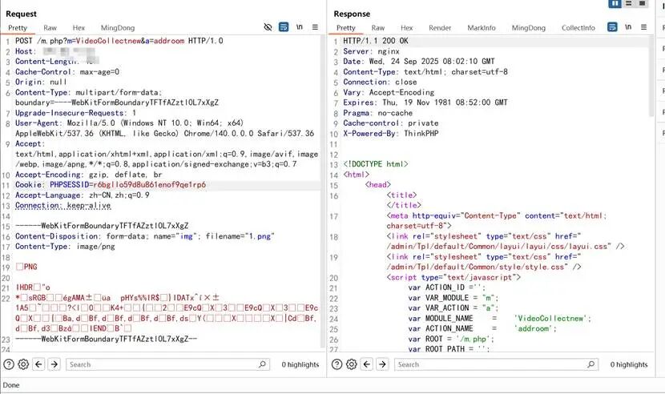Screen dimensions: 665x394
Task: Switch Request view to Hex tab
Action: coord(79,28)
